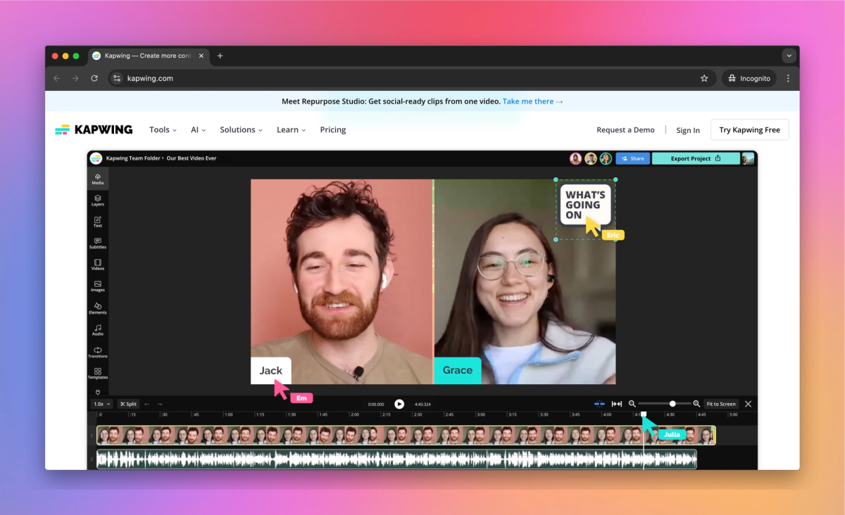Open the Subtitles panel
Screen dimensions: 845x515
coord(98,243)
